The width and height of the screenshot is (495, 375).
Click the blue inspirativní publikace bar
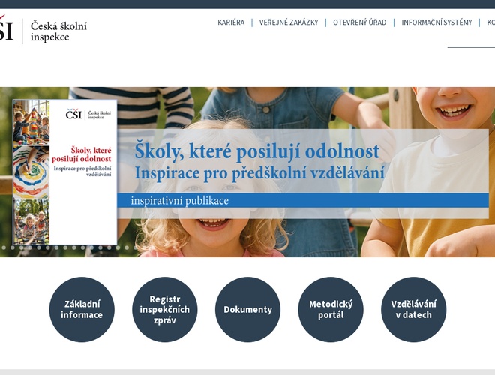pos(300,200)
